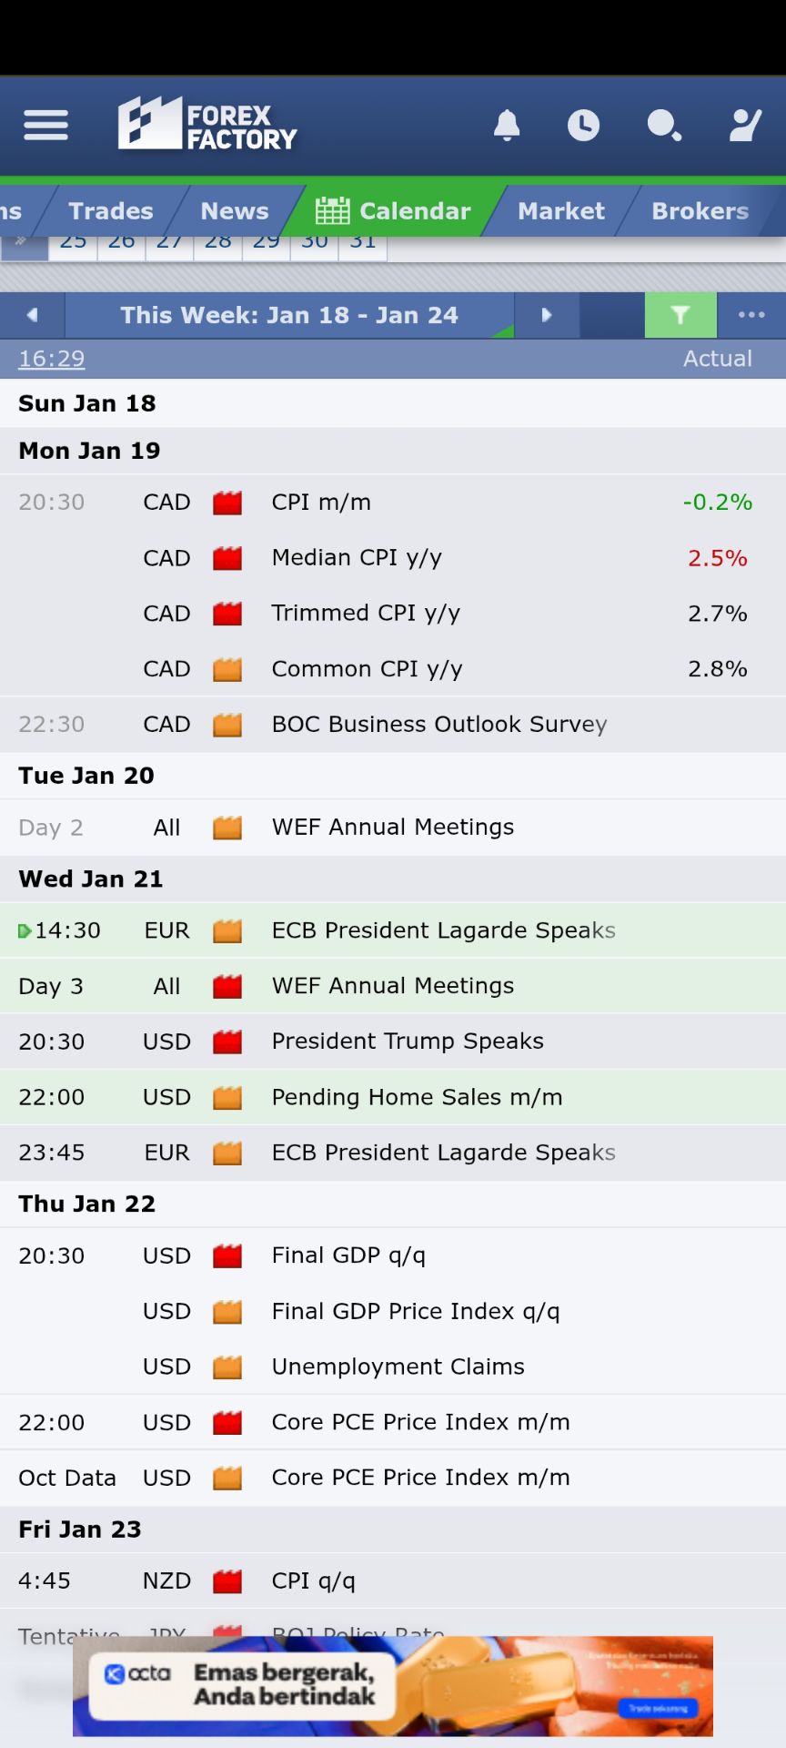Switch to the News tab

[235, 211]
